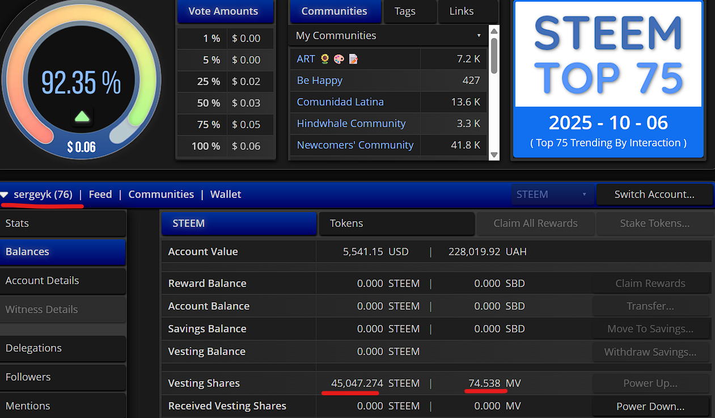Click the Power Down button
715x418 pixels.
click(650, 406)
